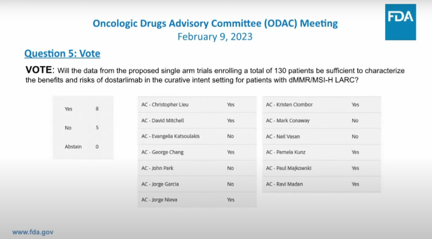Click the Evangelia Katsoulakis row
Image resolution: width=432 pixels, height=239 pixels.
[197, 136]
